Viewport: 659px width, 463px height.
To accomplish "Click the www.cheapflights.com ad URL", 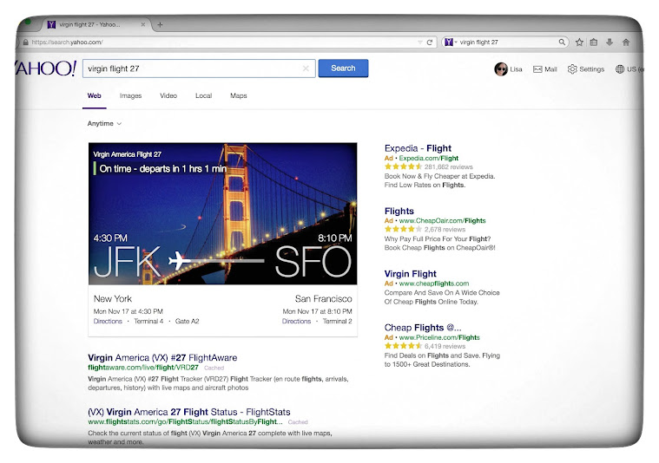I will pyautogui.click(x=434, y=284).
